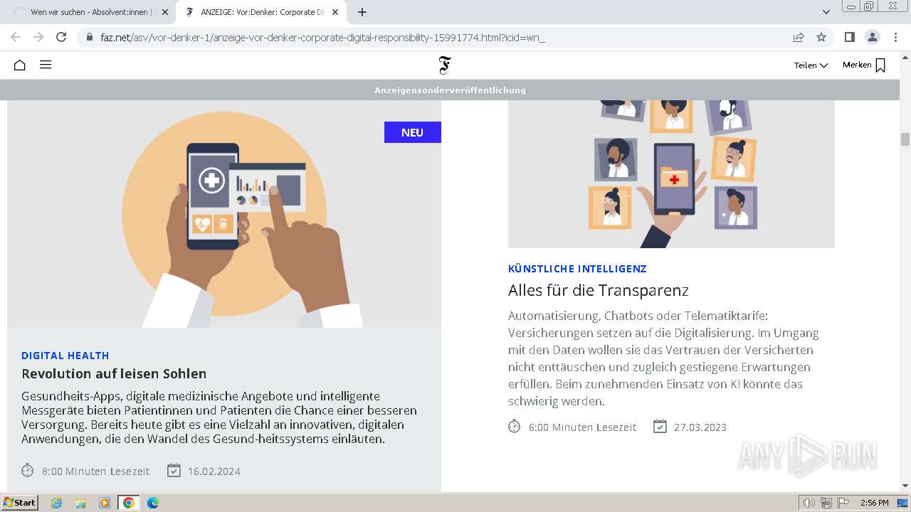Viewport: 911px width, 512px height.
Task: Click the Anzeigensonderveröffentlichung banner
Action: tap(450, 90)
